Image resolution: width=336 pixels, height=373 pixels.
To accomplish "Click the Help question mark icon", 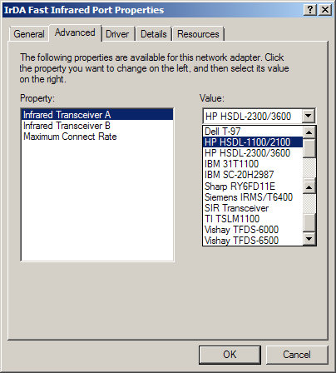I will [310, 10].
